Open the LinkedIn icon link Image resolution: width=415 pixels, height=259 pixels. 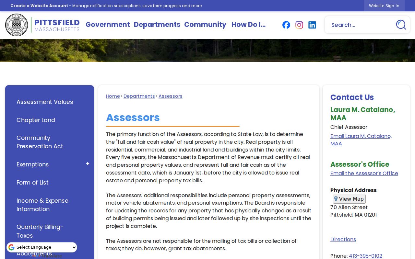[x=312, y=25]
